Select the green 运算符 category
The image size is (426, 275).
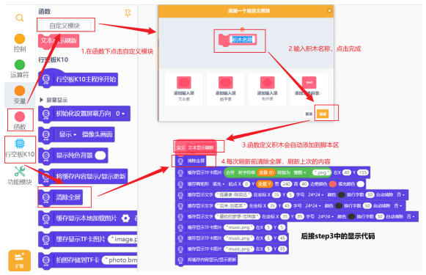pyautogui.click(x=20, y=65)
